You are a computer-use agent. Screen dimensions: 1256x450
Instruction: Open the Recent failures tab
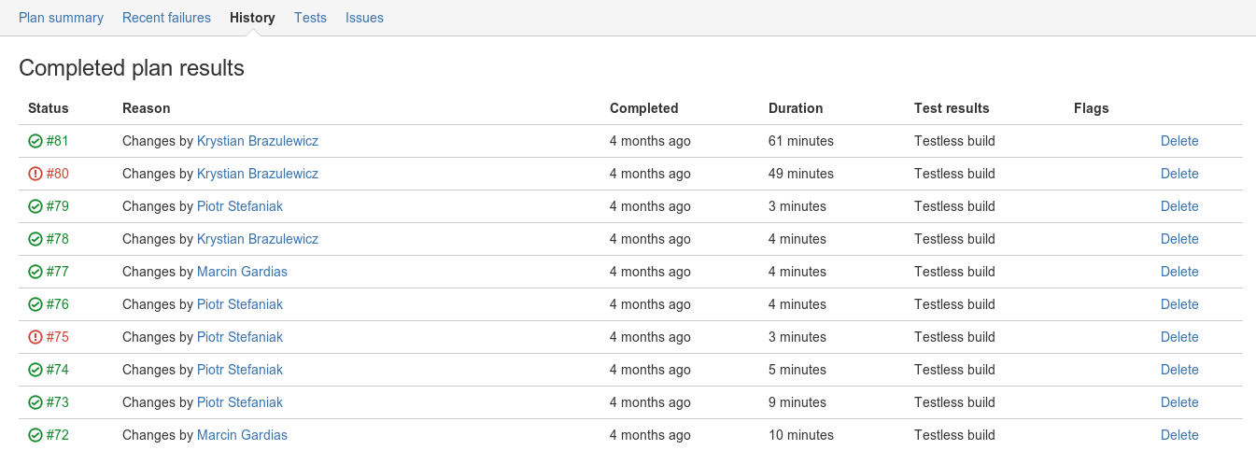click(x=166, y=18)
